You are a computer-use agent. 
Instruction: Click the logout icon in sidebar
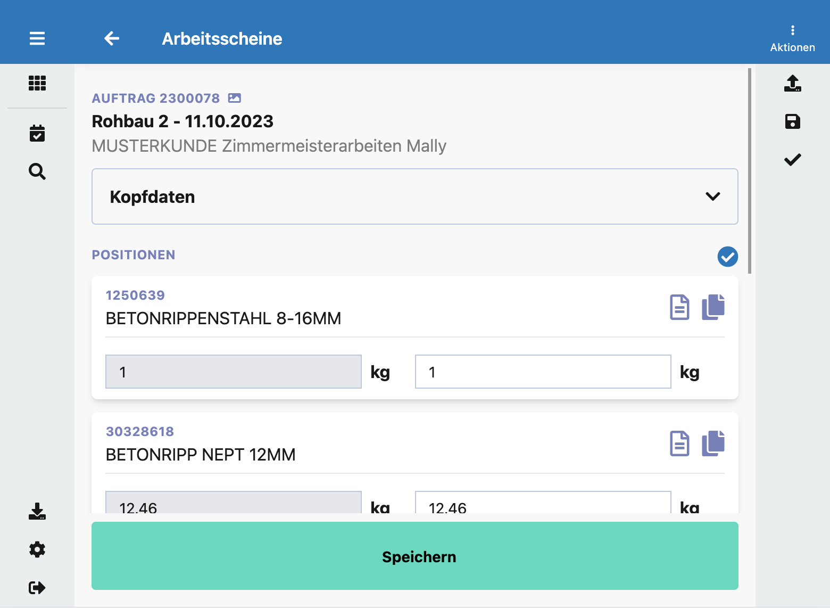(37, 588)
